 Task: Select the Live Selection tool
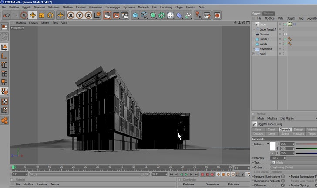tap(24, 15)
